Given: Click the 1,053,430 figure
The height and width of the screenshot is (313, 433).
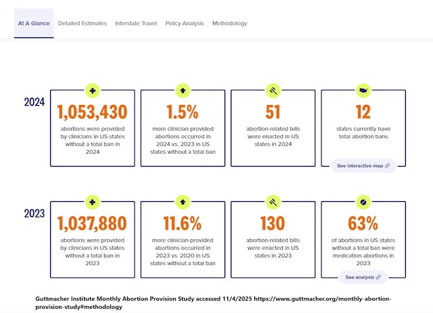Looking at the screenshot, I should (x=92, y=112).
